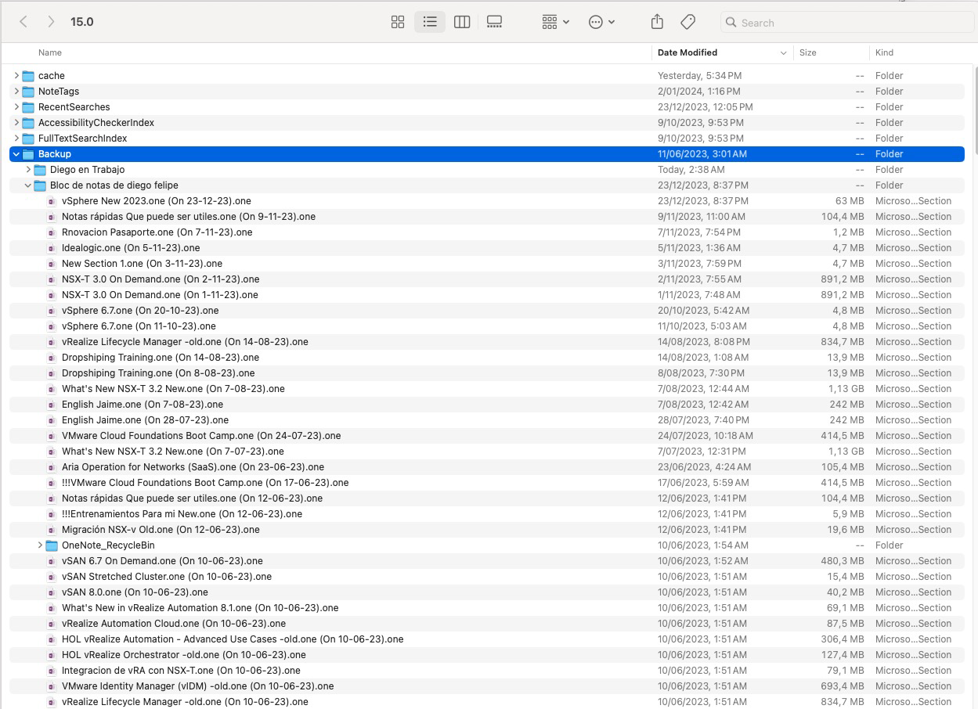
Task: Collapse the Backup folder
Action: (16, 154)
